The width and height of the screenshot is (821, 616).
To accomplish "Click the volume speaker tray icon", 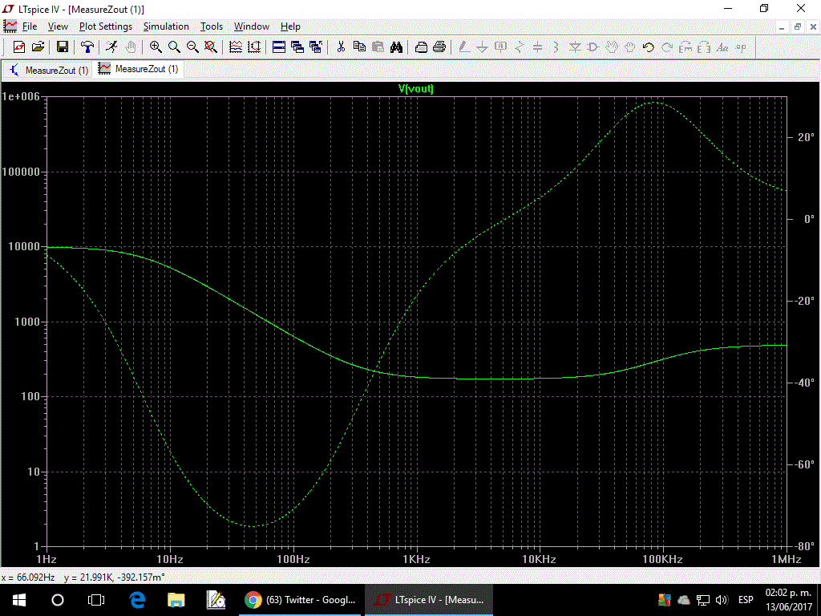I will (x=722, y=600).
